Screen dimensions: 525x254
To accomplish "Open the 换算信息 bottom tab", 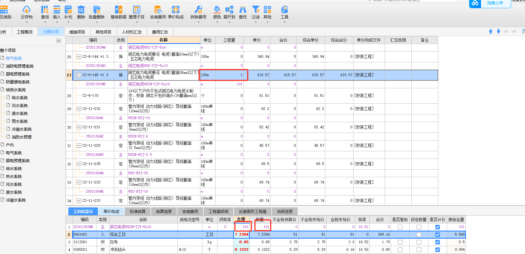I will click(x=164, y=211).
